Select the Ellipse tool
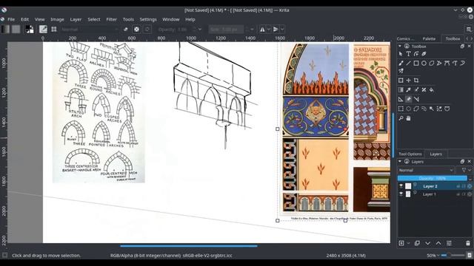Viewport: 474px width, 266px height. (x=424, y=64)
